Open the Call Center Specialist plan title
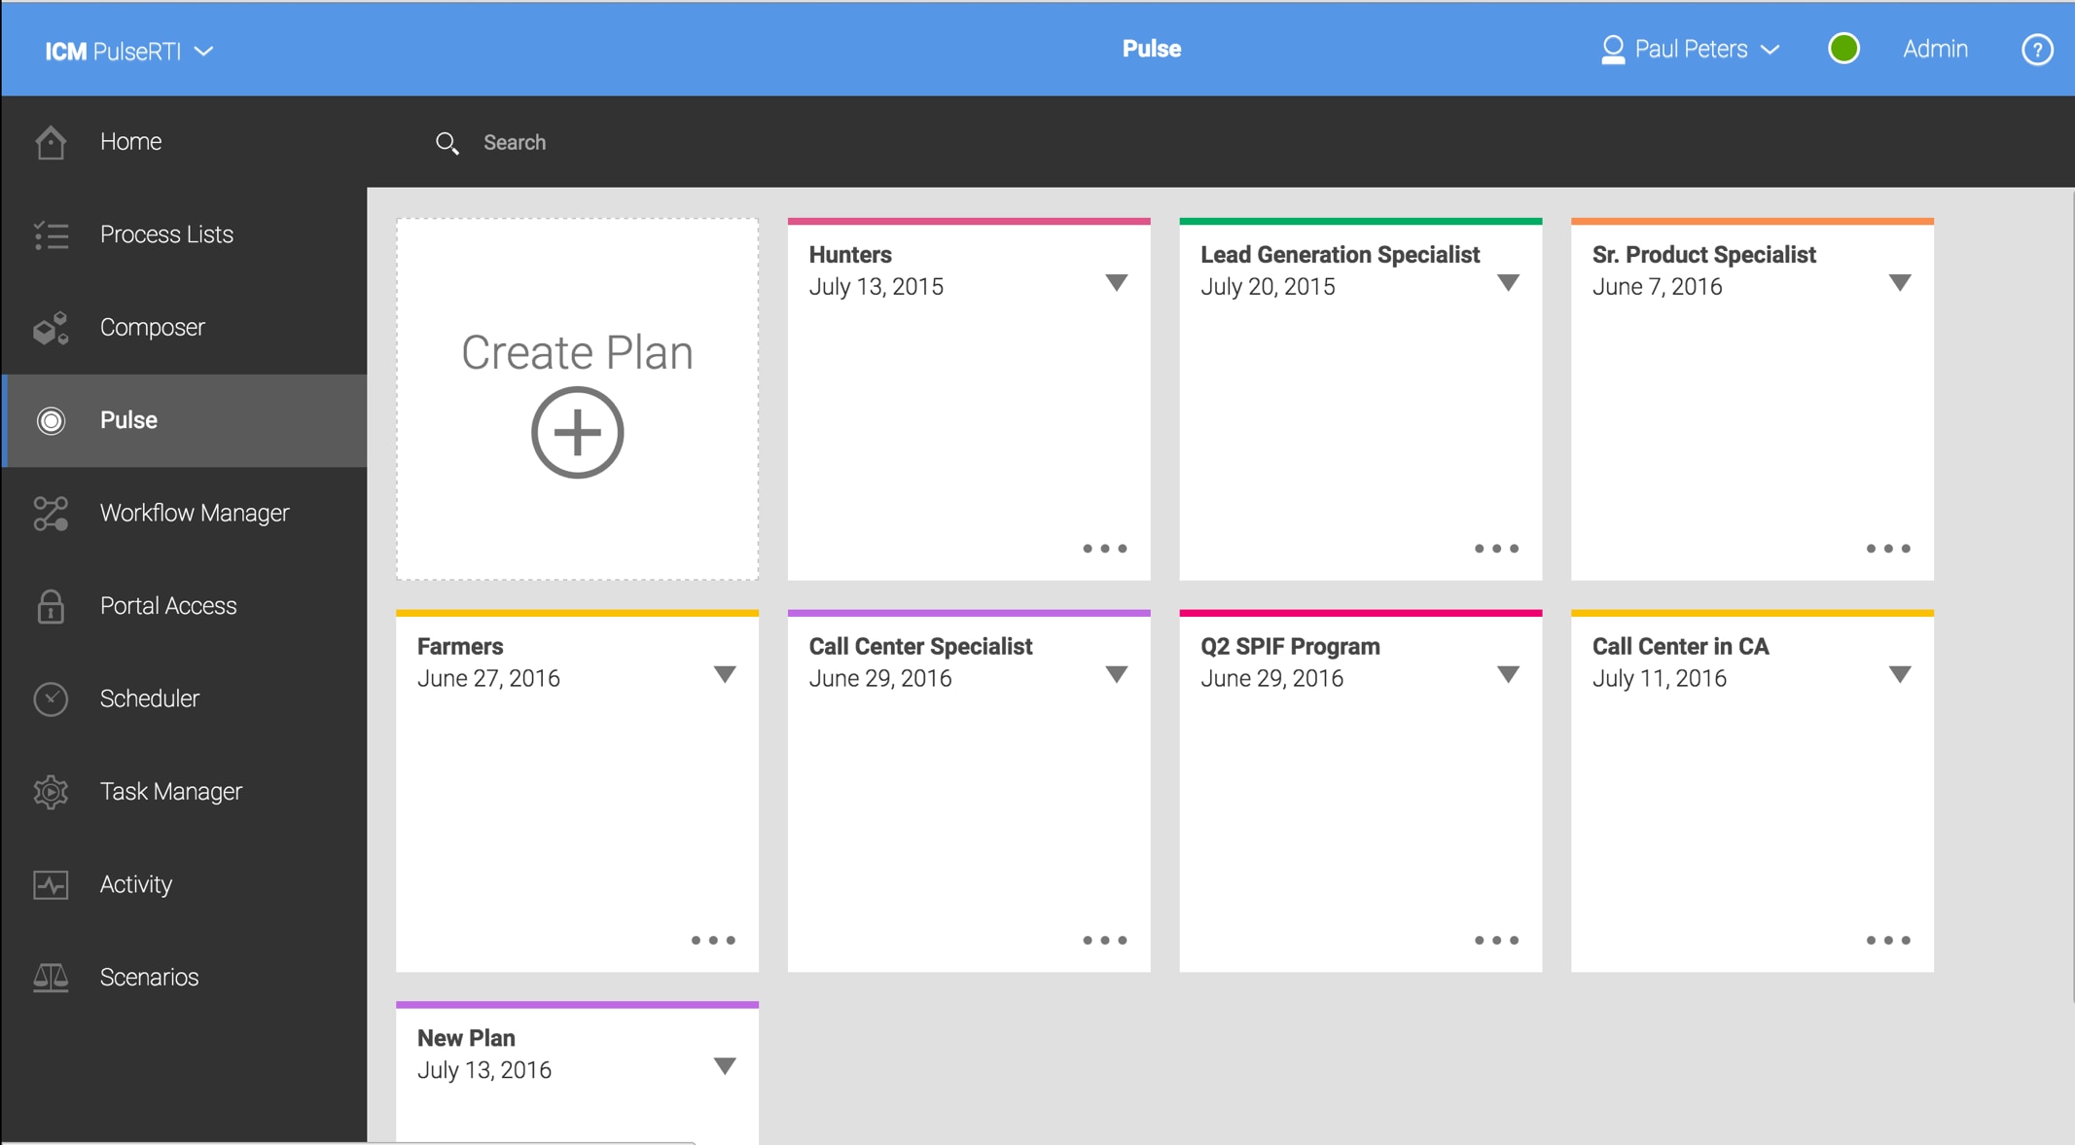The width and height of the screenshot is (2075, 1145). pyautogui.click(x=920, y=647)
